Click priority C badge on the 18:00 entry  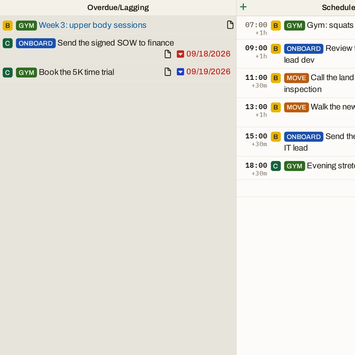[276, 166]
